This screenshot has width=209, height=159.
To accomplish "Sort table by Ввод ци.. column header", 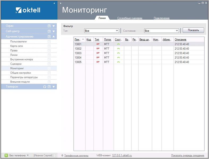I will point(145,40).
